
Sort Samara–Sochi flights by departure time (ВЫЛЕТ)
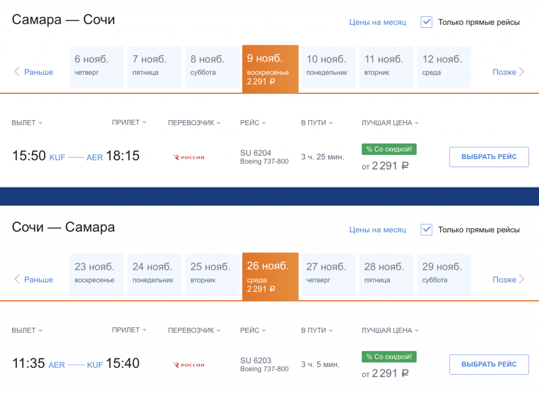click(27, 123)
